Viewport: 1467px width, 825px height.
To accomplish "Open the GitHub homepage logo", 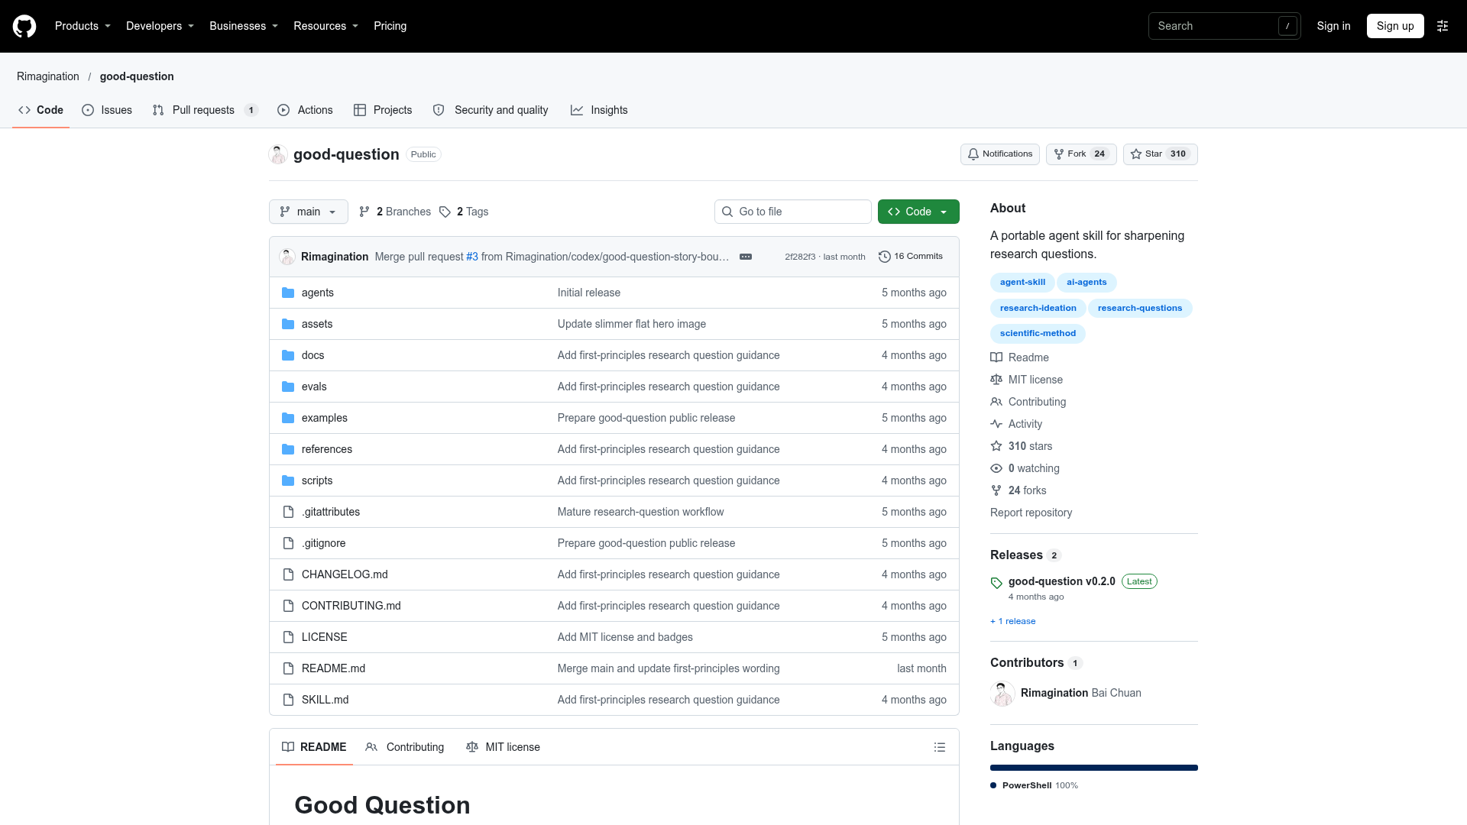I will tap(24, 26).
